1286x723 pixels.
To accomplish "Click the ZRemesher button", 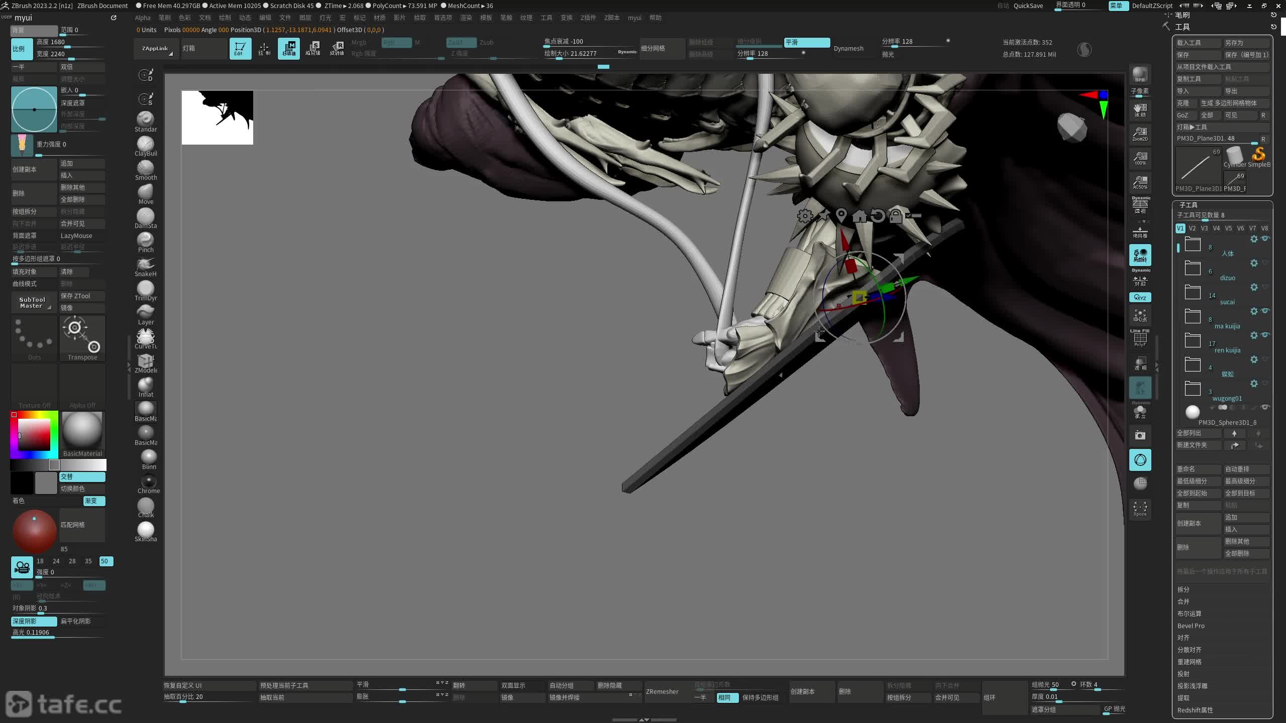I will pyautogui.click(x=662, y=691).
